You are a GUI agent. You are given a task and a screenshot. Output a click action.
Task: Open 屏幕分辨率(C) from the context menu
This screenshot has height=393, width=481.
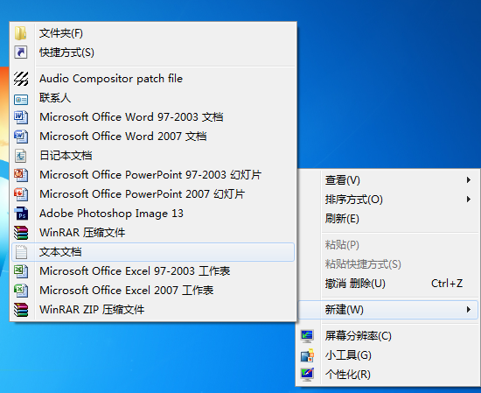click(387, 336)
